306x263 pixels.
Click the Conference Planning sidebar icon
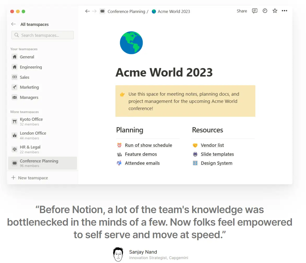coord(15,163)
